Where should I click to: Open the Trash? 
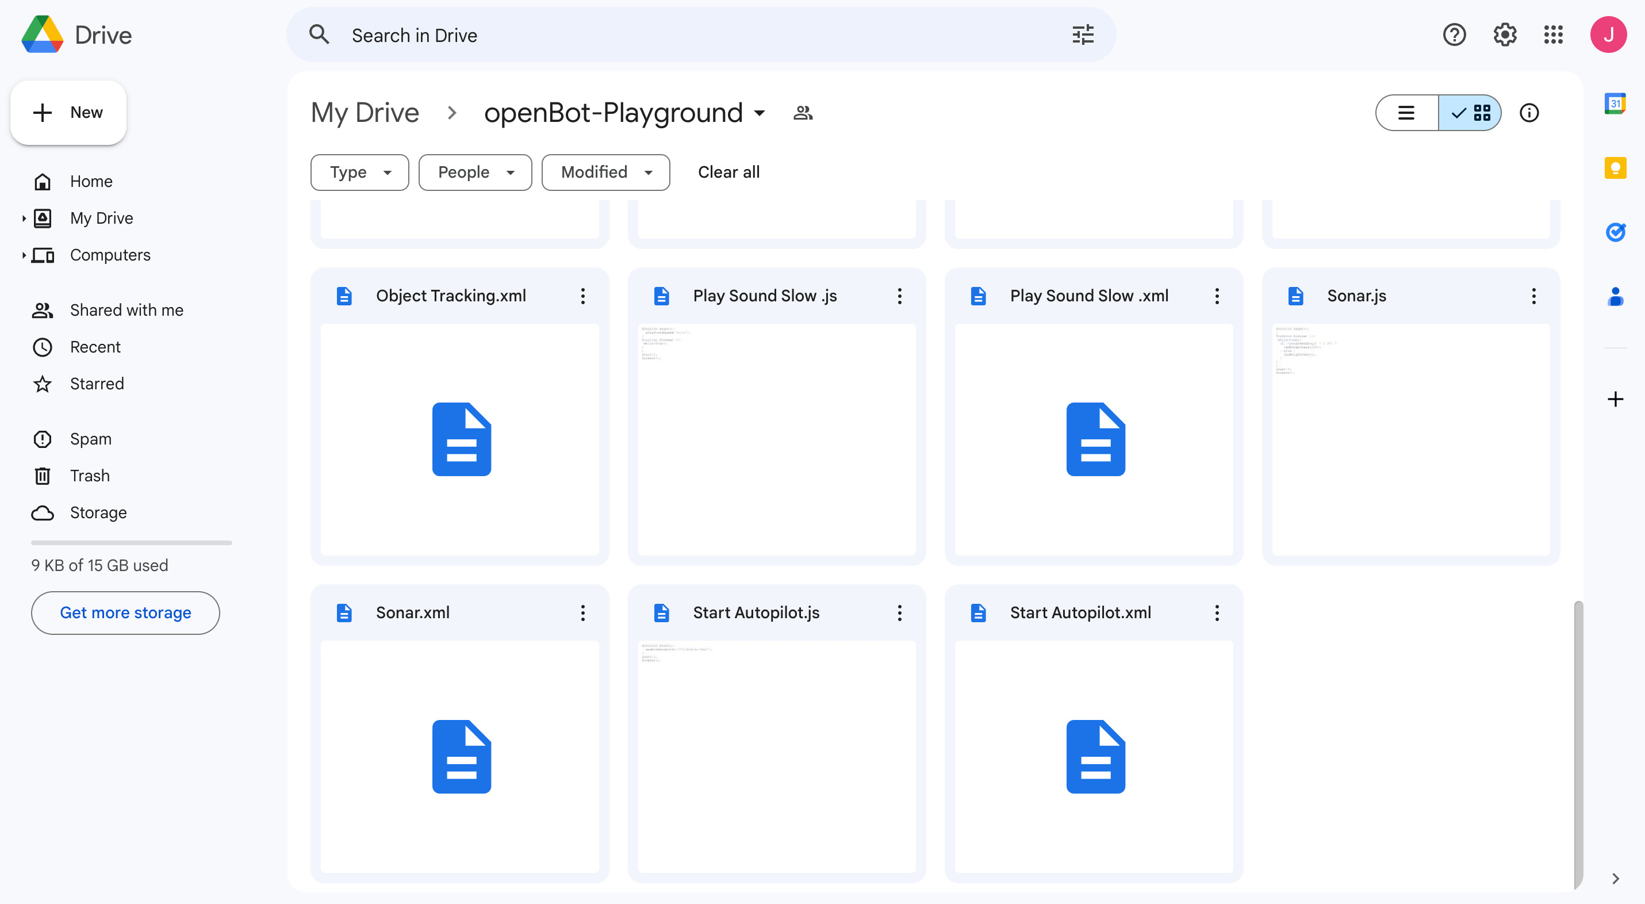[90, 476]
